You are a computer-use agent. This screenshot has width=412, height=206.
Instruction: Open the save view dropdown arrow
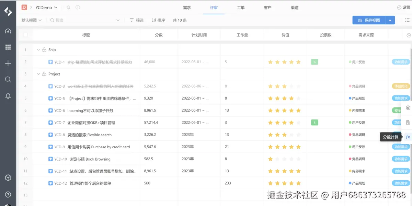[x=390, y=20]
